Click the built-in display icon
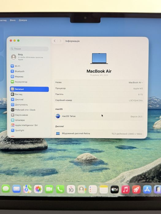Screen dimensions: 161x214 58,133
